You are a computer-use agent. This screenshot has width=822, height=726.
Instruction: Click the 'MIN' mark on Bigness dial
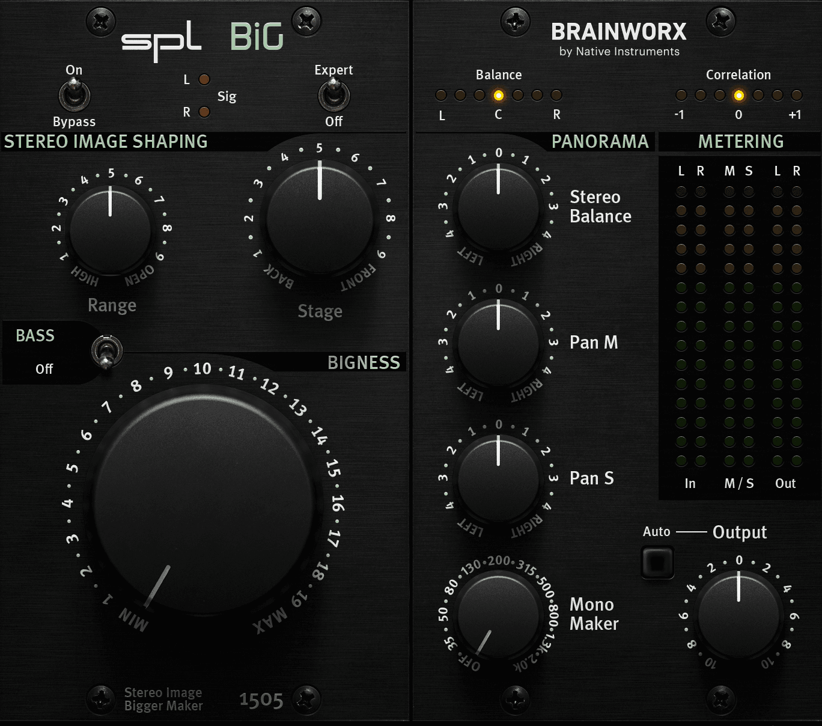click(x=133, y=620)
